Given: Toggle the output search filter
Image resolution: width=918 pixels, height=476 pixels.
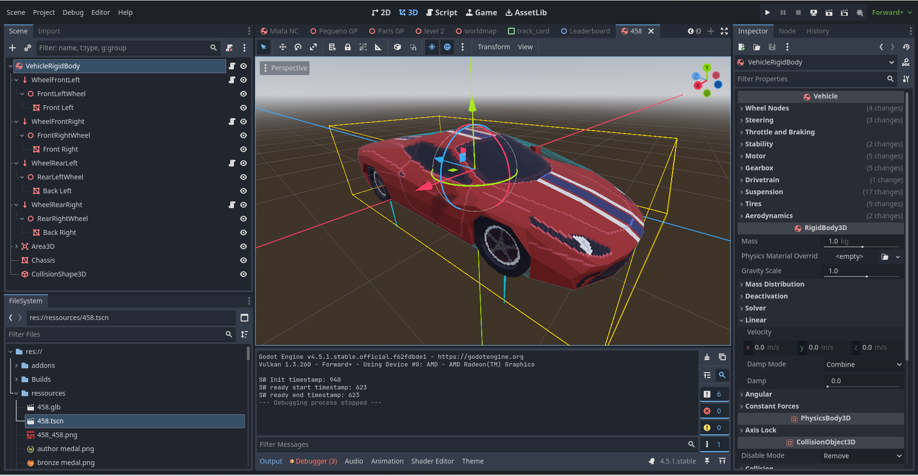Looking at the screenshot, I should click(722, 375).
